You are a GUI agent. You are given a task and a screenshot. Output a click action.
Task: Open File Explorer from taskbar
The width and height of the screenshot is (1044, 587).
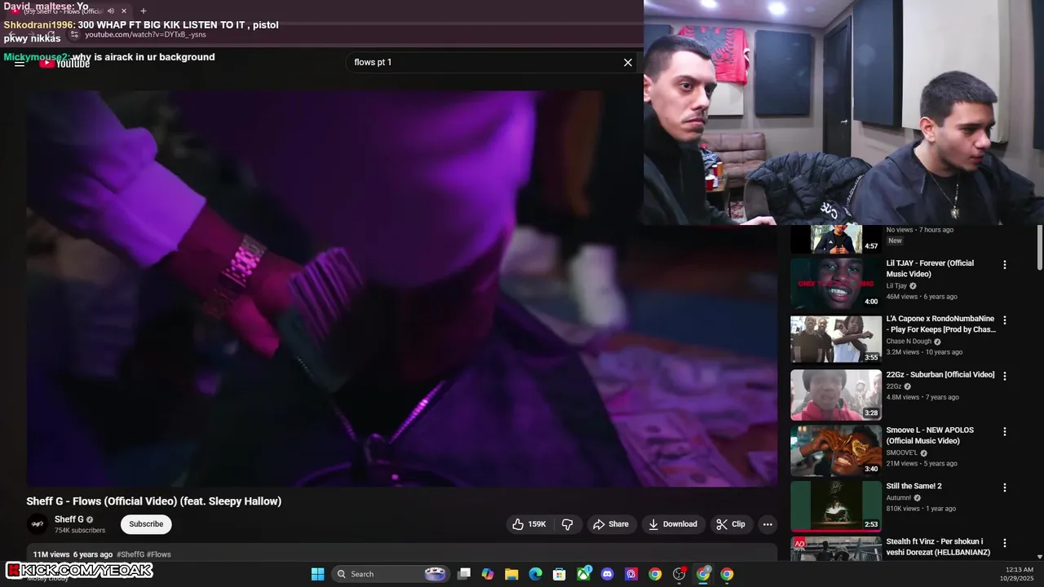click(511, 574)
